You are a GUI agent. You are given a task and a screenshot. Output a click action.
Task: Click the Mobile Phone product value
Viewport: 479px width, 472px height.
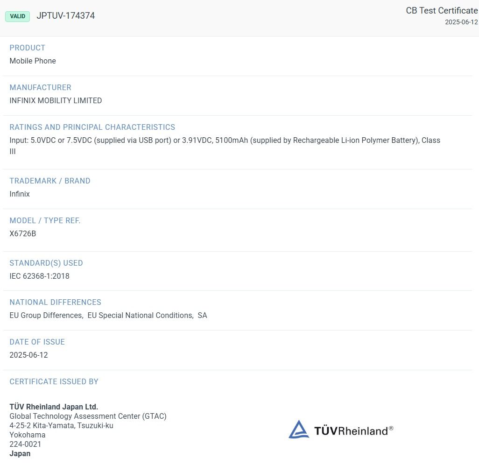pos(33,61)
